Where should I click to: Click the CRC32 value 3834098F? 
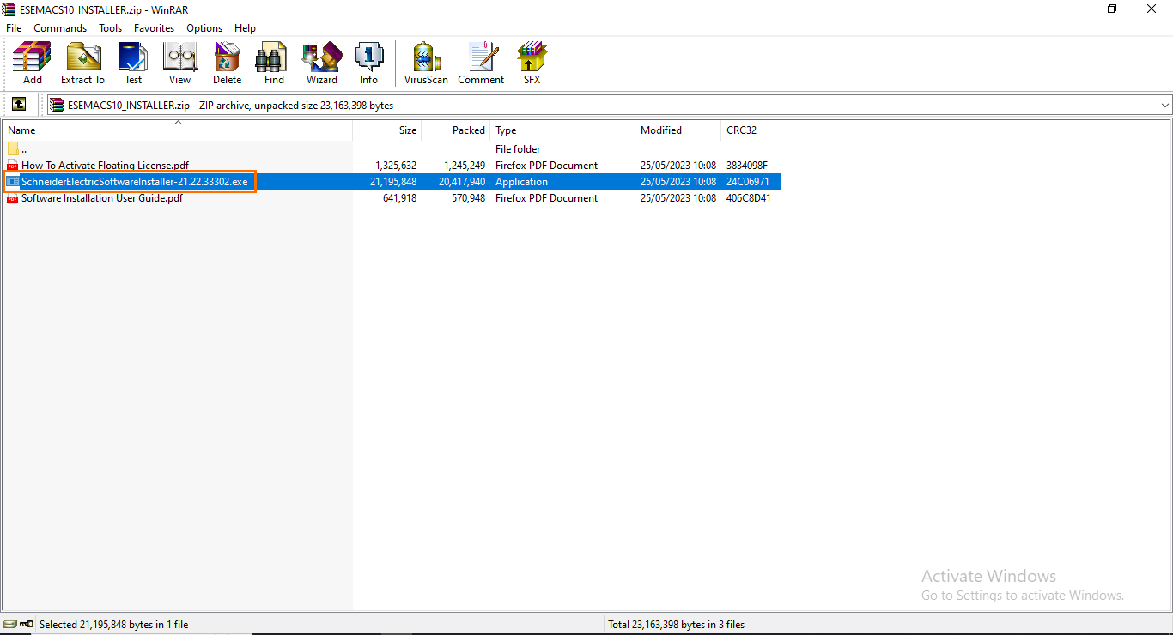pos(747,166)
